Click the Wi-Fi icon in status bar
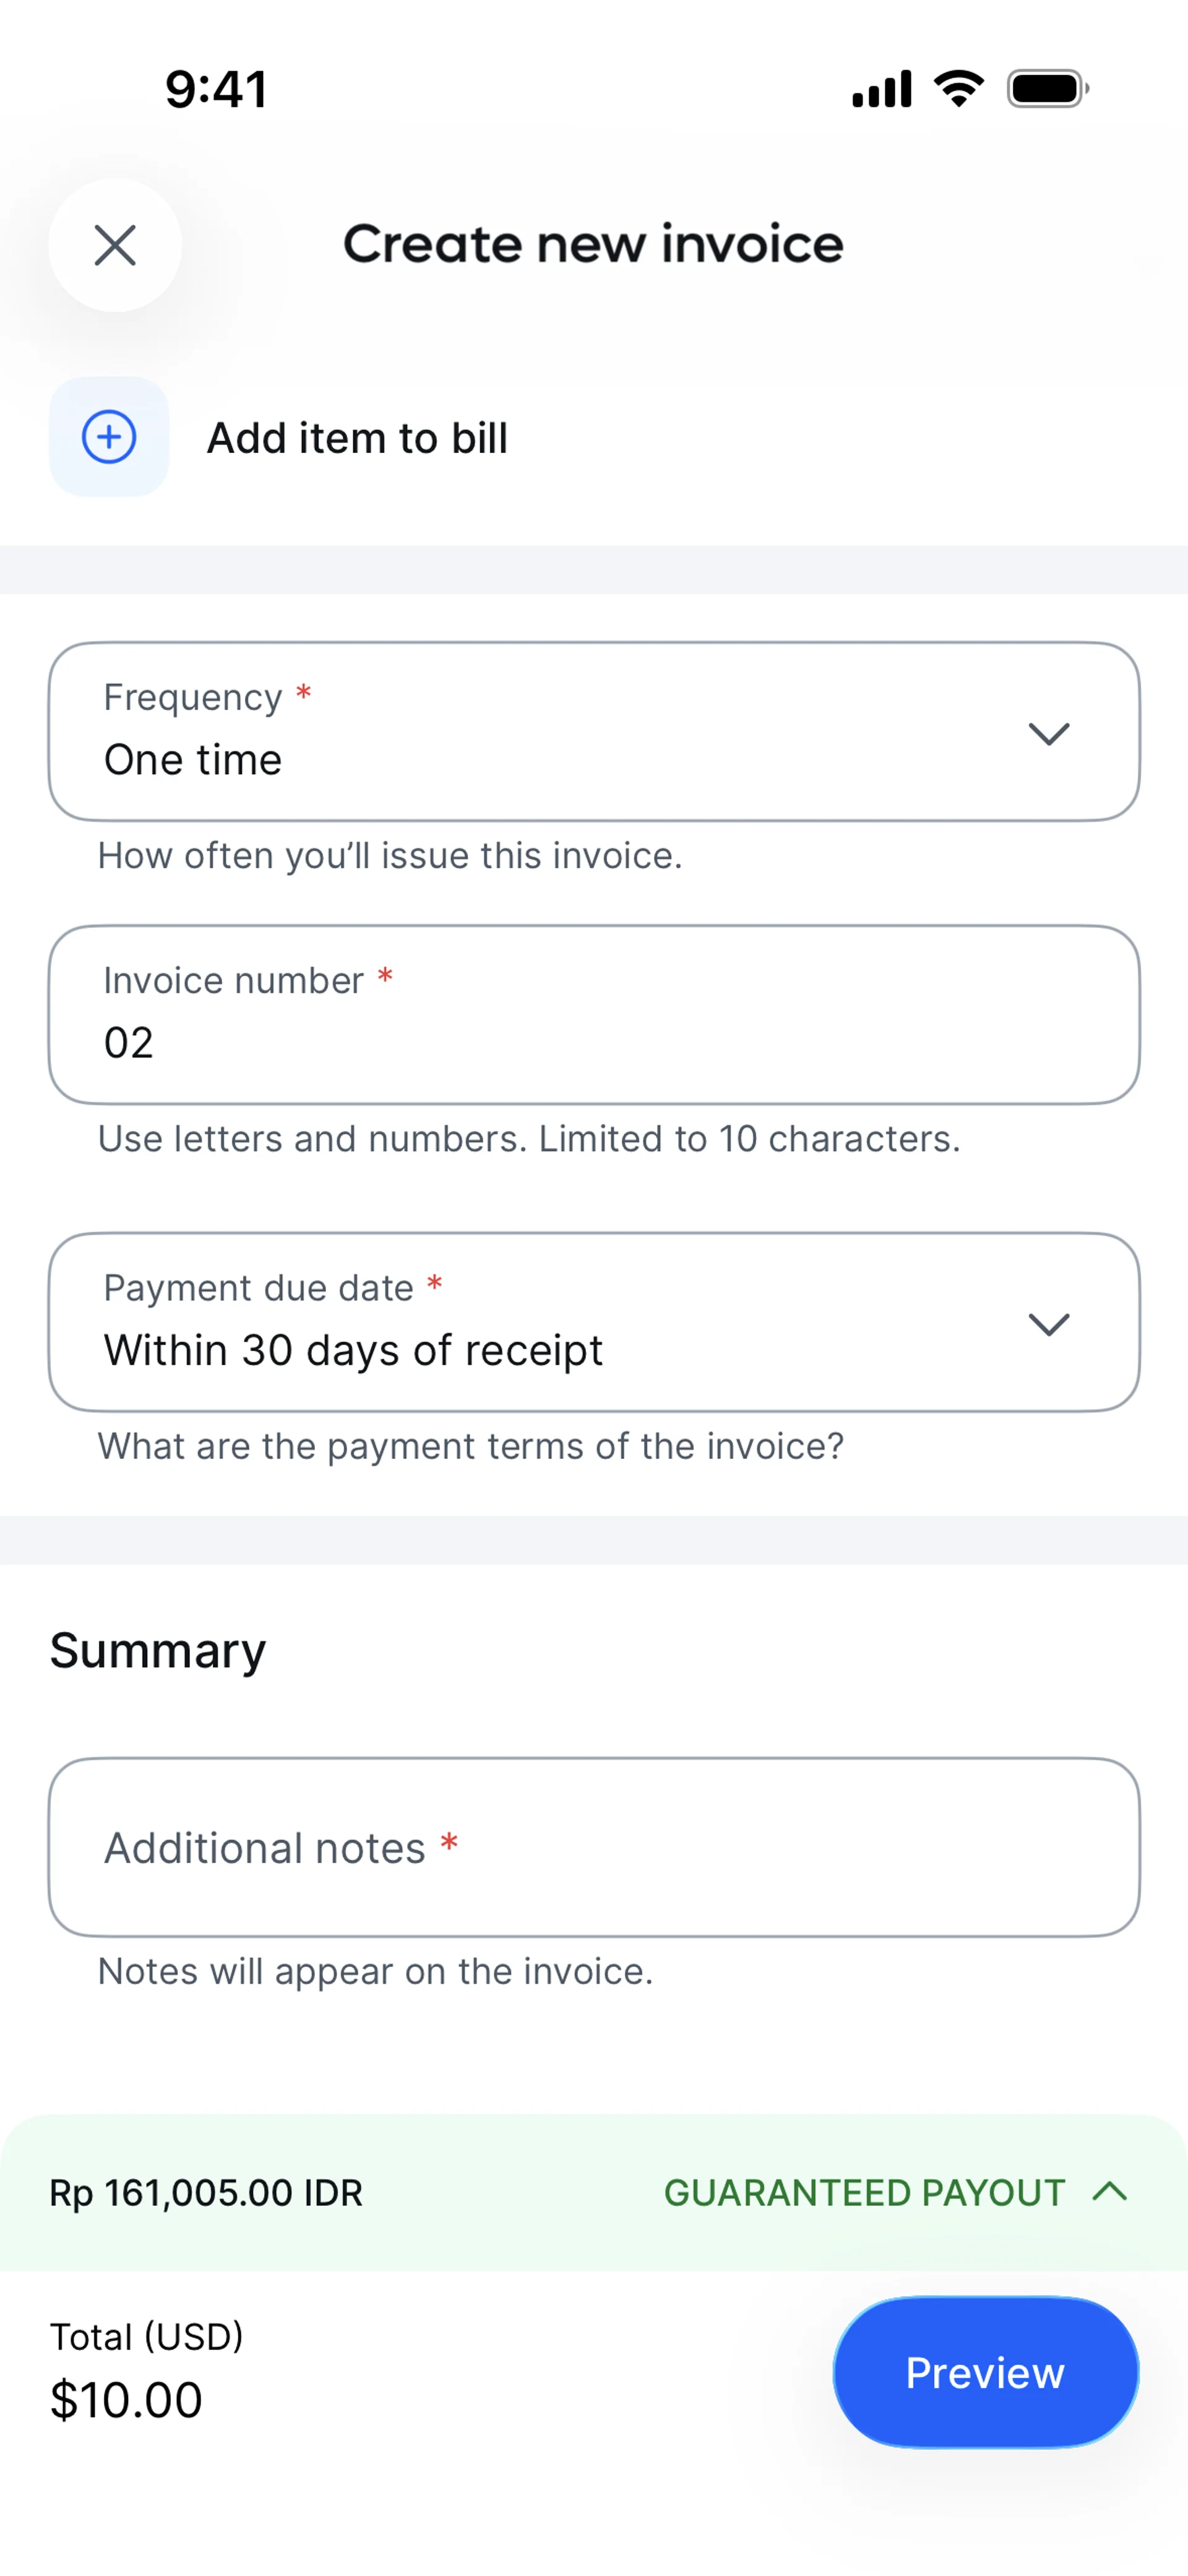 (958, 88)
